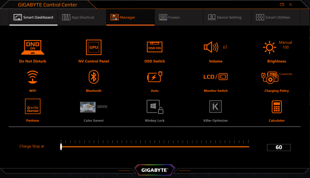Open the Device Setting tab

pos(227,17)
